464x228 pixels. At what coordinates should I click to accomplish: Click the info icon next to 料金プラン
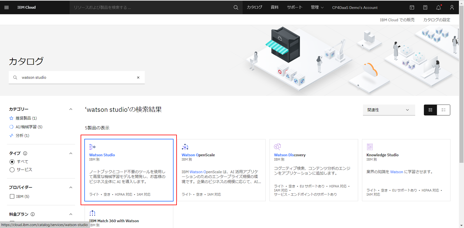tap(33, 214)
